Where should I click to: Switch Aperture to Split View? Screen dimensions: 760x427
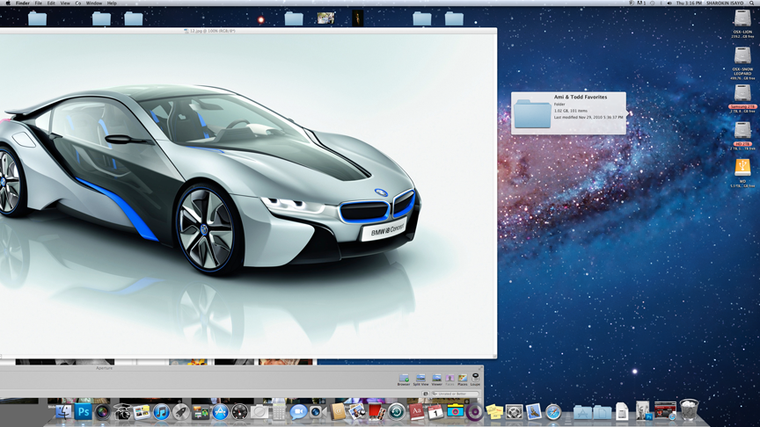[420, 380]
